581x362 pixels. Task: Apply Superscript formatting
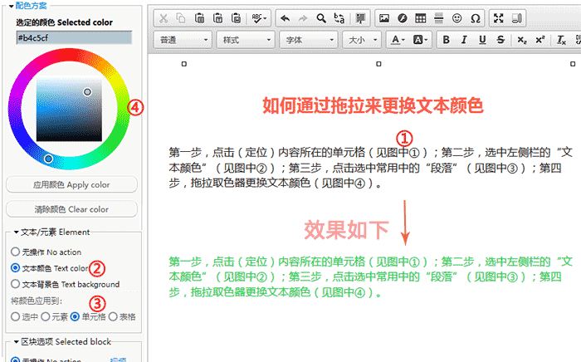point(539,40)
